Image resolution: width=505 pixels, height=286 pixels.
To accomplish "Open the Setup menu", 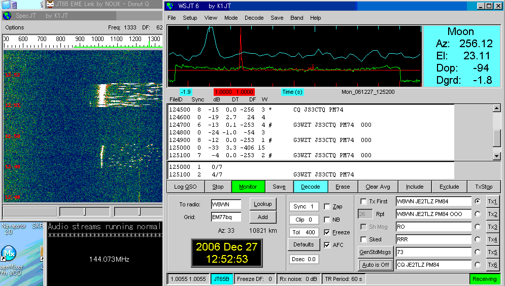I will pos(190,18).
